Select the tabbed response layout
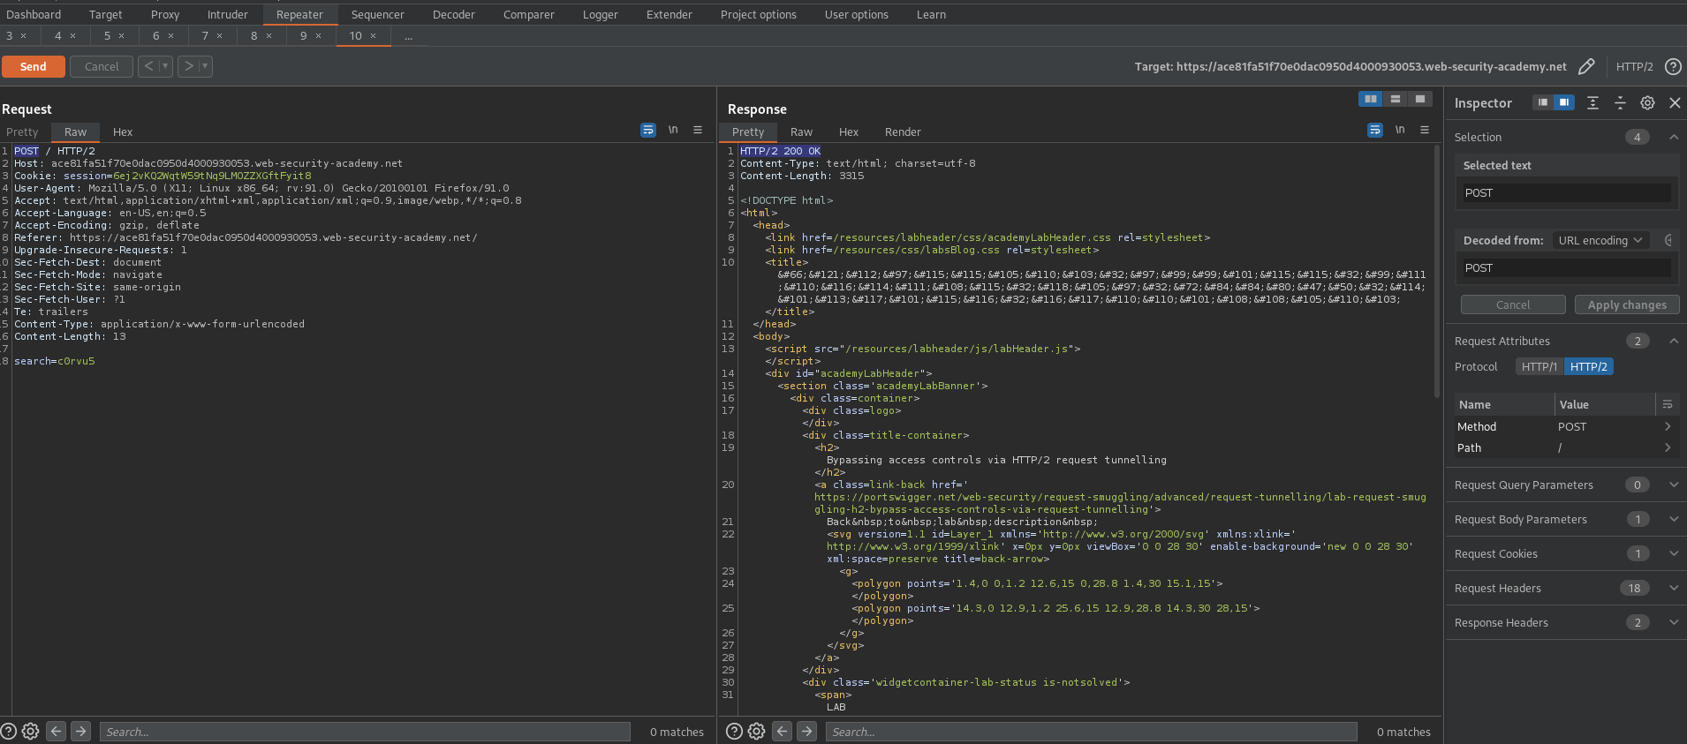1687x744 pixels. [1420, 99]
